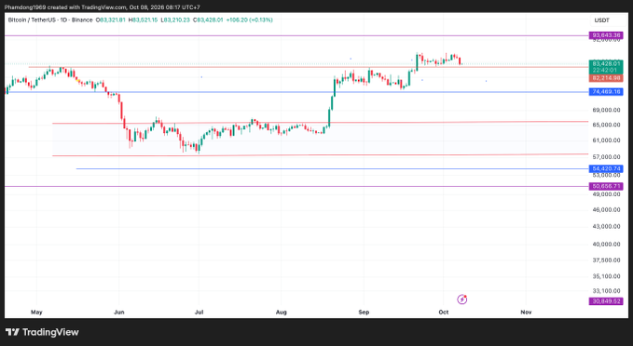Click the 37,500.00 axis value
The image size is (633, 346).
click(606, 260)
